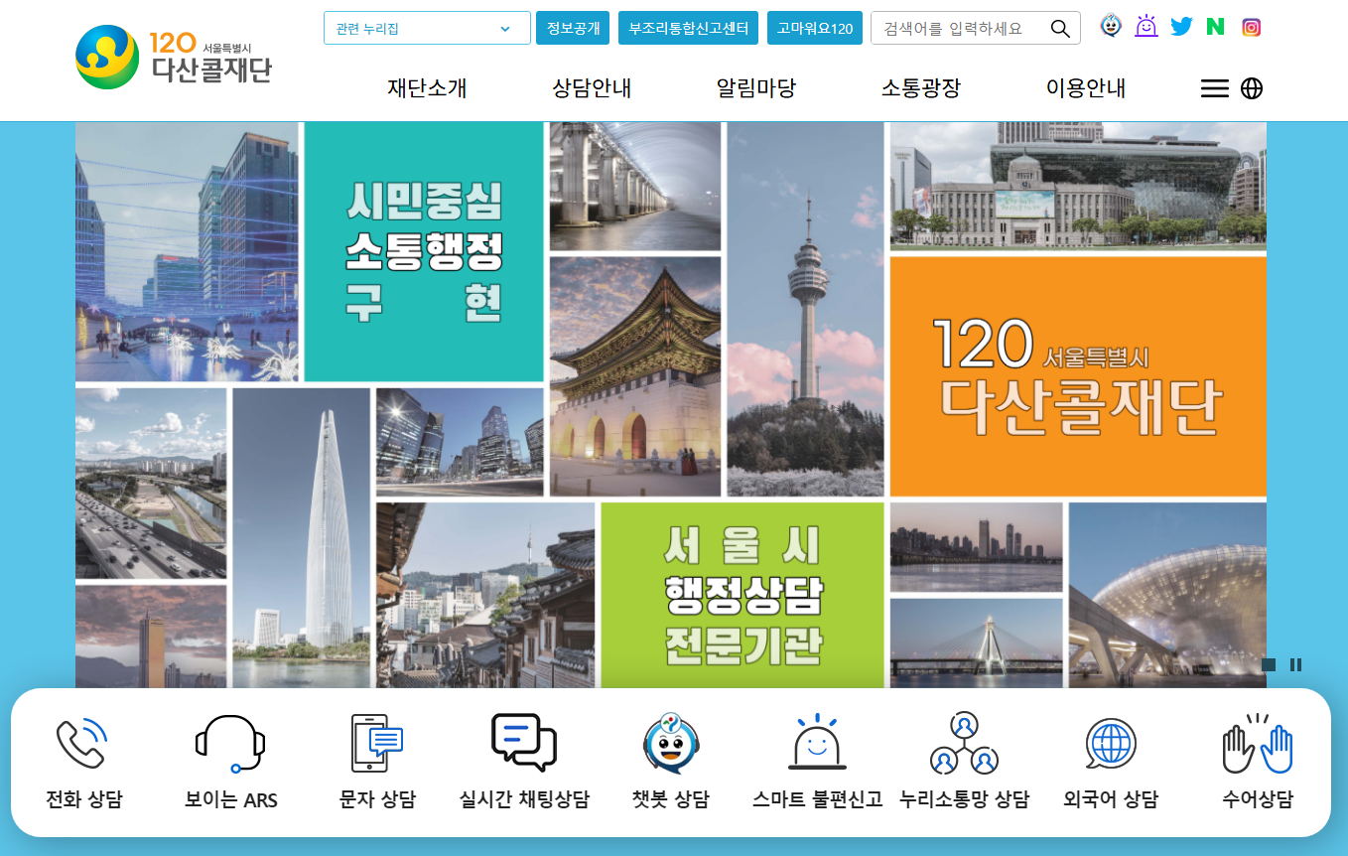Open the foundation's Twitter icon

coord(1181,27)
